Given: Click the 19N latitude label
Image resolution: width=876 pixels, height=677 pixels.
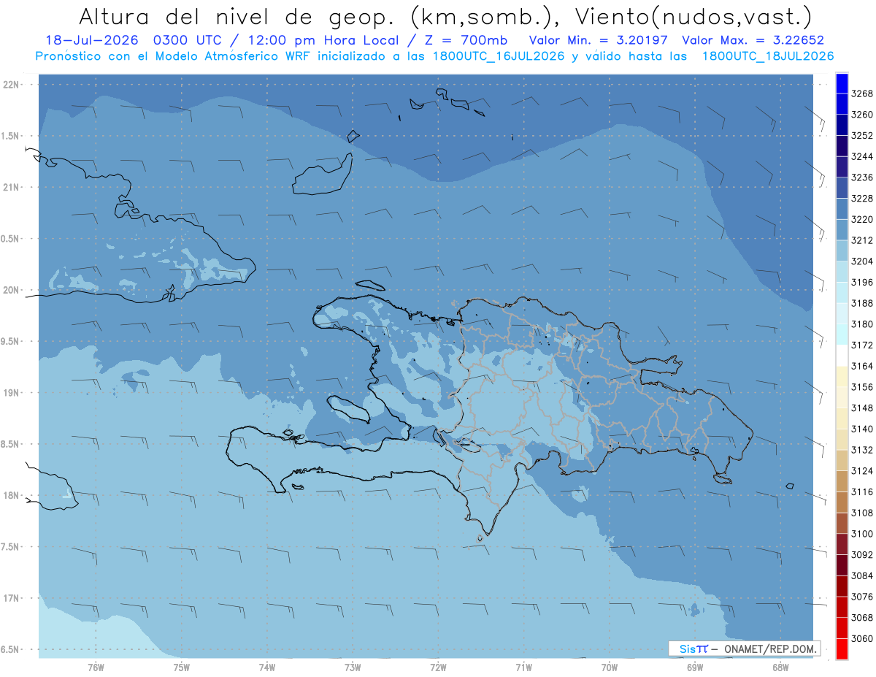Looking at the screenshot, I should (12, 392).
